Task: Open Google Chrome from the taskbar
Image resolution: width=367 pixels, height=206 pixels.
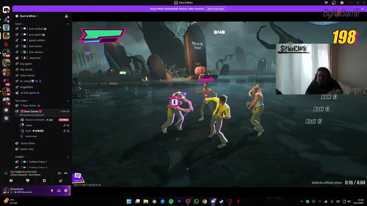Action: click(x=204, y=201)
